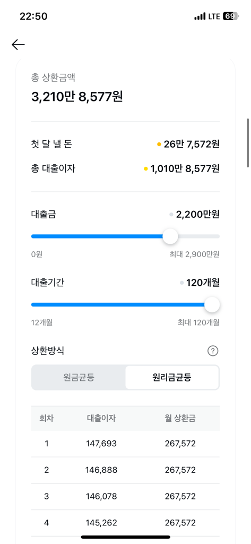This screenshot has width=251, height=544.
Task: Tap the battery level icon
Action: (x=231, y=16)
